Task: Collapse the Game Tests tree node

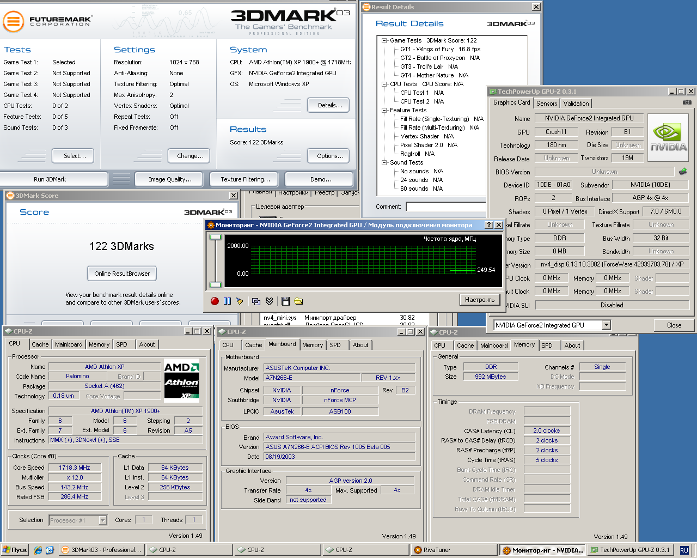Action: click(x=384, y=40)
